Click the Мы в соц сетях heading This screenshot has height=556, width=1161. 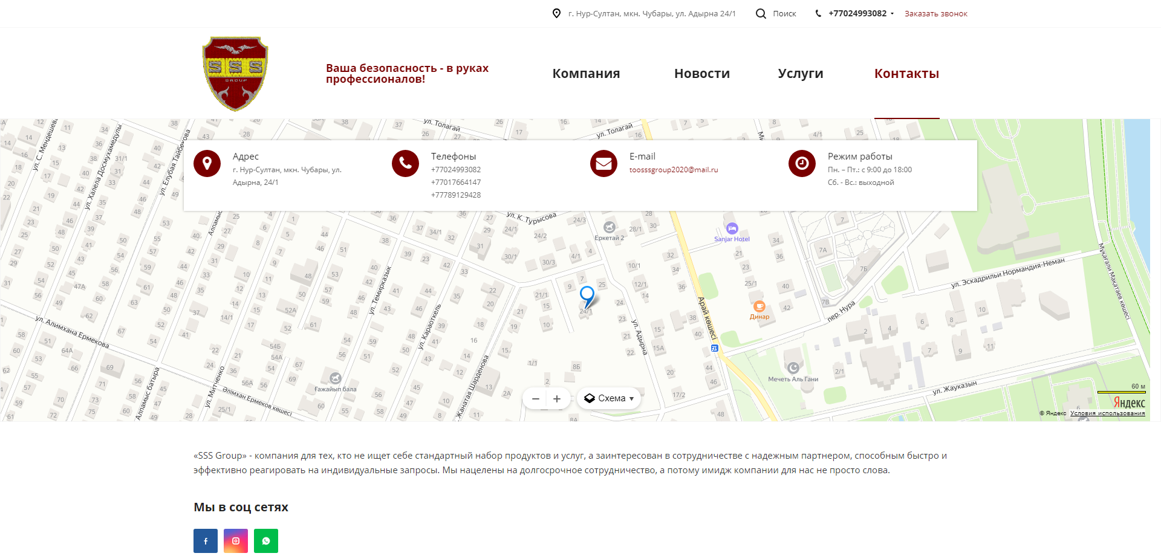tap(241, 507)
